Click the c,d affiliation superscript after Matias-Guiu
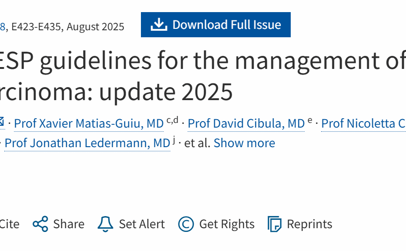Image resolution: width=406 pixels, height=251 pixels. [173, 120]
